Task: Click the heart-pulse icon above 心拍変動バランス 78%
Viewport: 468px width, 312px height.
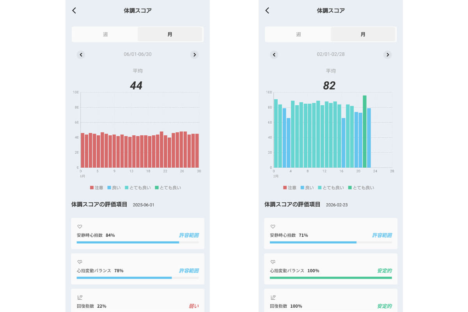Action: pyautogui.click(x=80, y=262)
